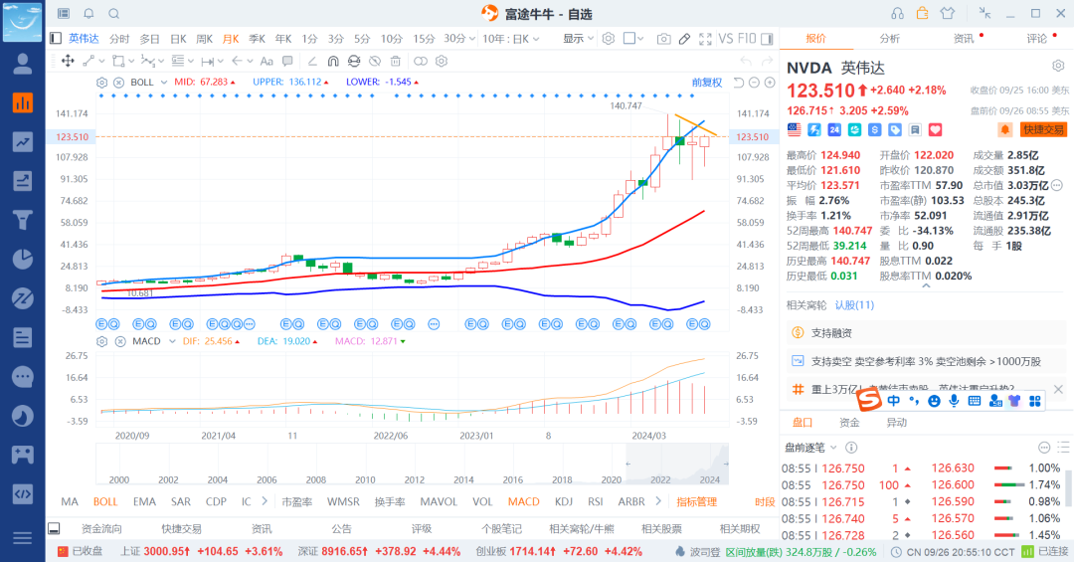Switch to 日K daily chart

point(178,39)
